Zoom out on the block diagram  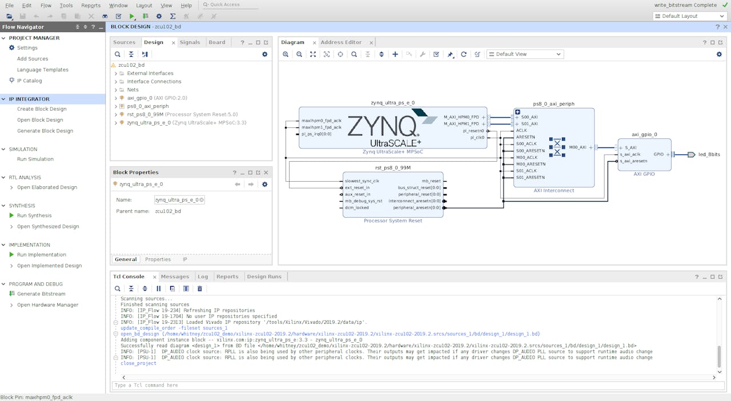pos(299,54)
